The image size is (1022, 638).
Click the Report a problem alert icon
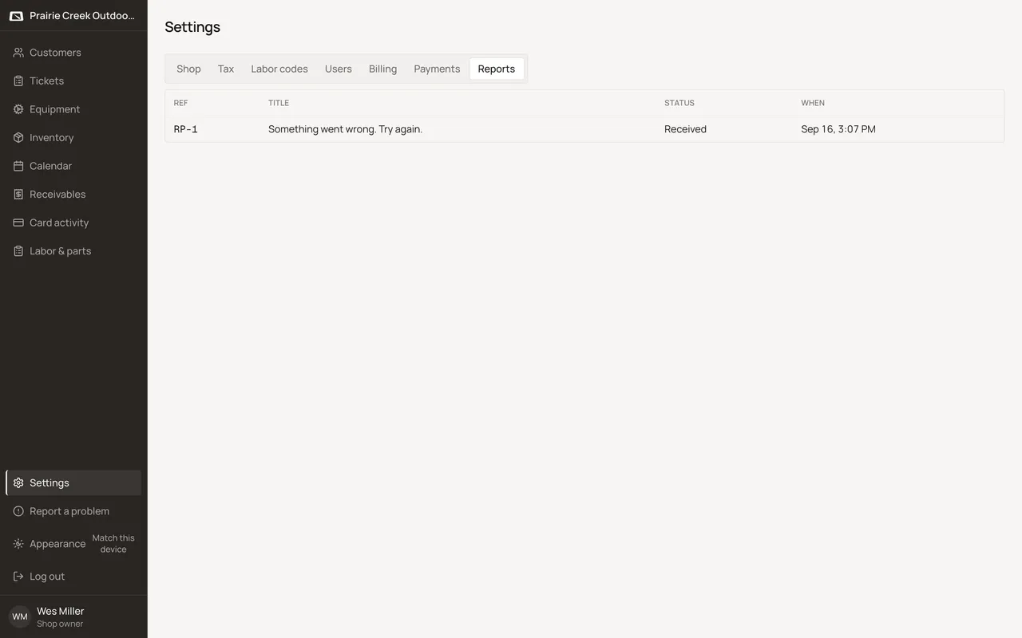pos(18,511)
